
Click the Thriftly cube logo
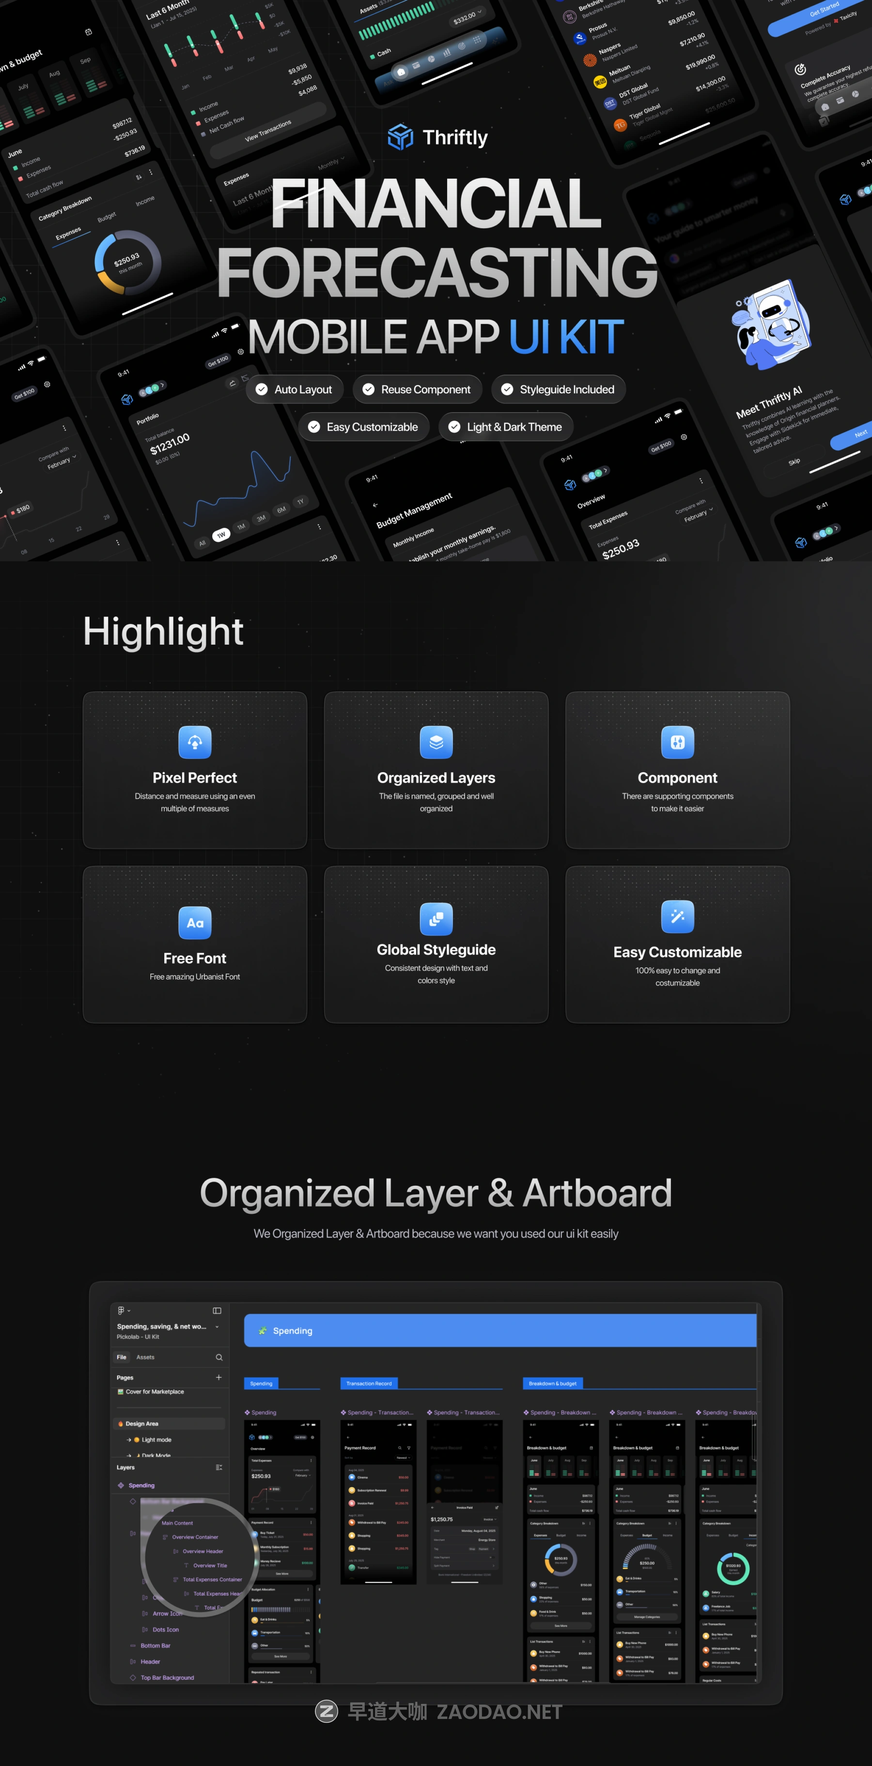tap(400, 137)
